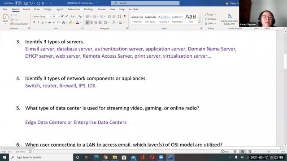
Task: Click Create and Share Adobe PDF
Action: click(x=229, y=20)
